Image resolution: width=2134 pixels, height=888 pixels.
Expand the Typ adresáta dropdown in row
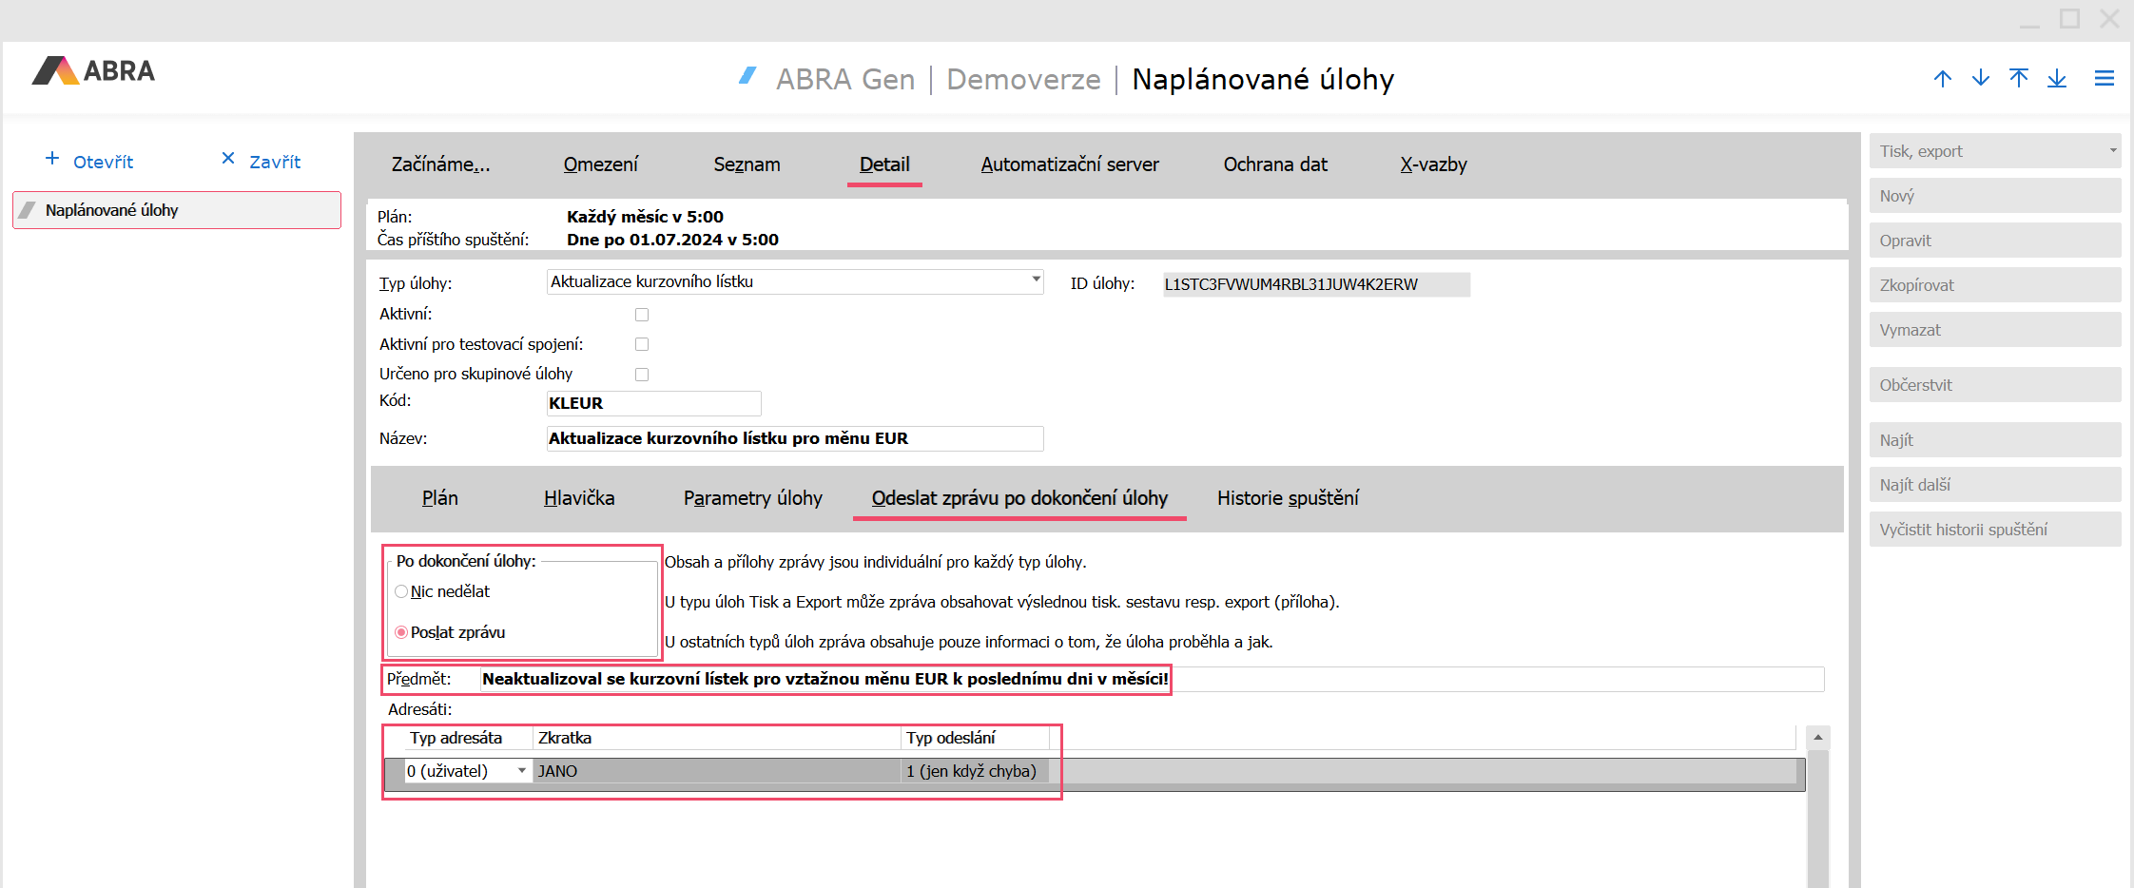click(x=522, y=771)
